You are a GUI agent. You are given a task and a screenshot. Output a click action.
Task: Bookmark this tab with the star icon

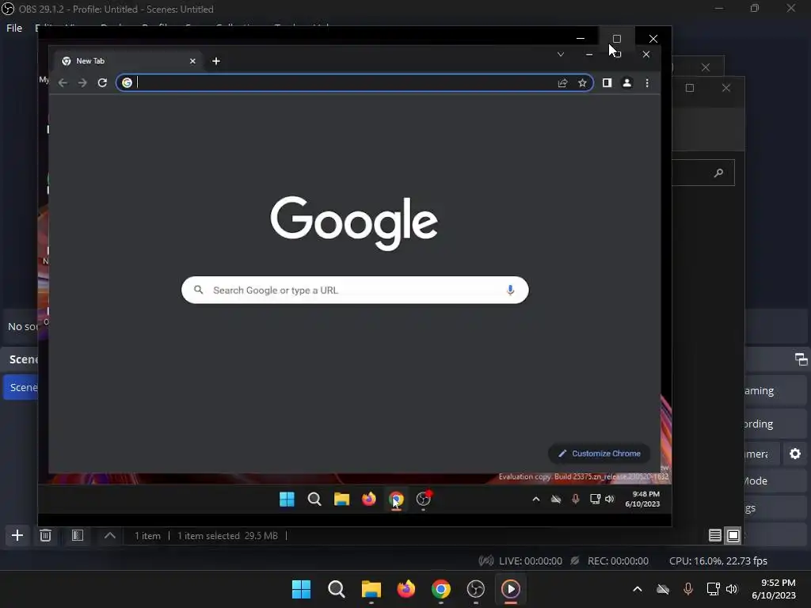[582, 82]
